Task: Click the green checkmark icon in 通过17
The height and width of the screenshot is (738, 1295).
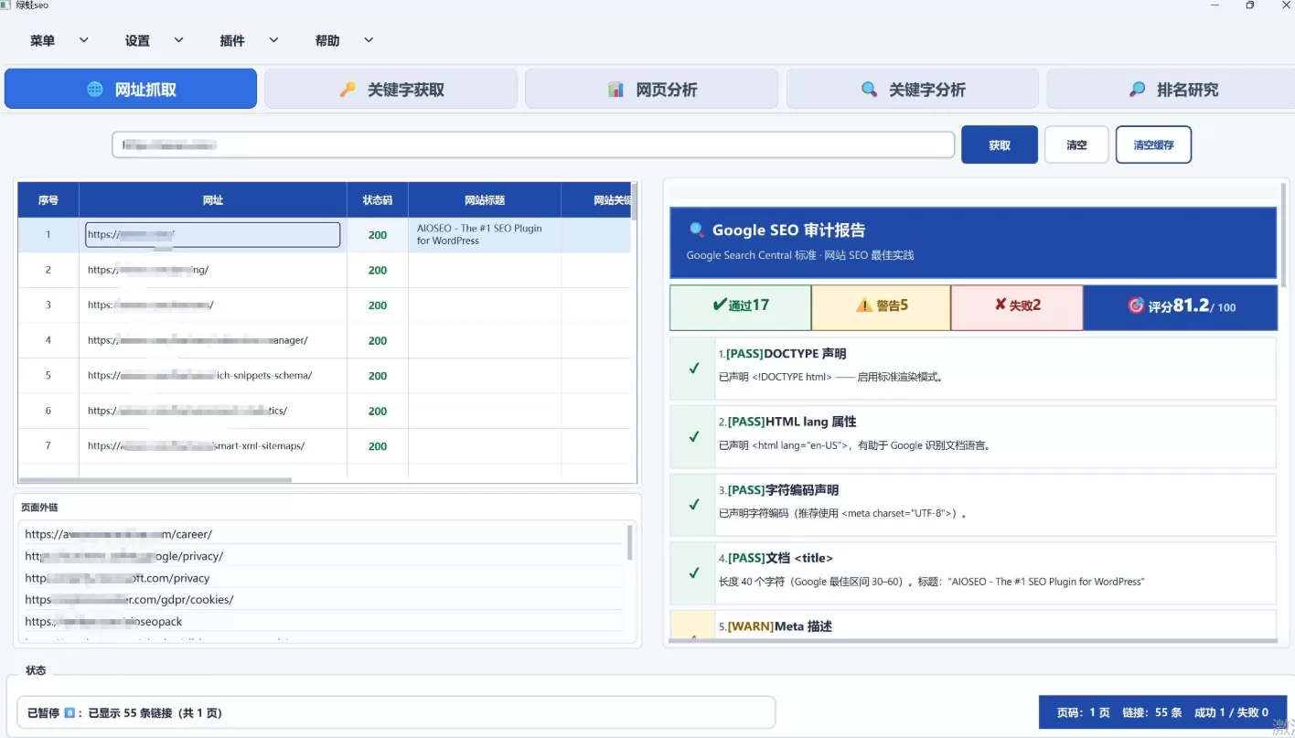Action: (x=720, y=305)
